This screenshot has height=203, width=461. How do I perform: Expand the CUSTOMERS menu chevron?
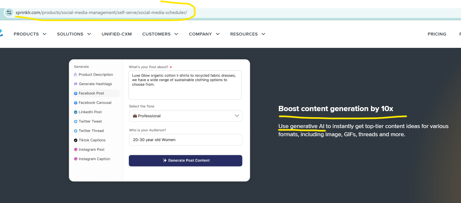point(176,34)
